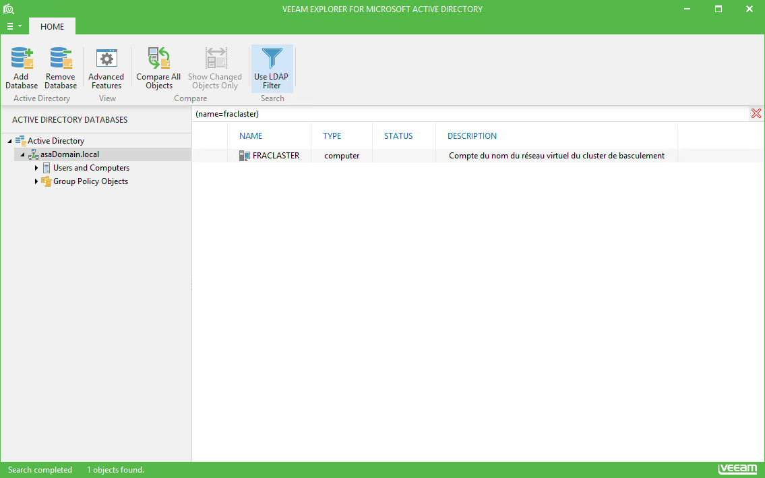Open the main application menu button

(13, 26)
